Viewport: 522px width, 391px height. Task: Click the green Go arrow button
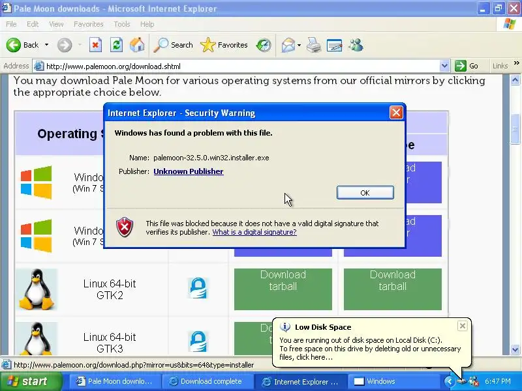461,66
